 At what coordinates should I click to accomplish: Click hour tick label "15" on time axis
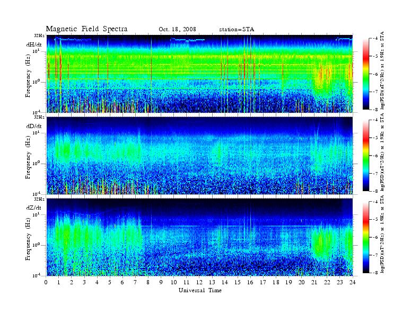coord(238,282)
